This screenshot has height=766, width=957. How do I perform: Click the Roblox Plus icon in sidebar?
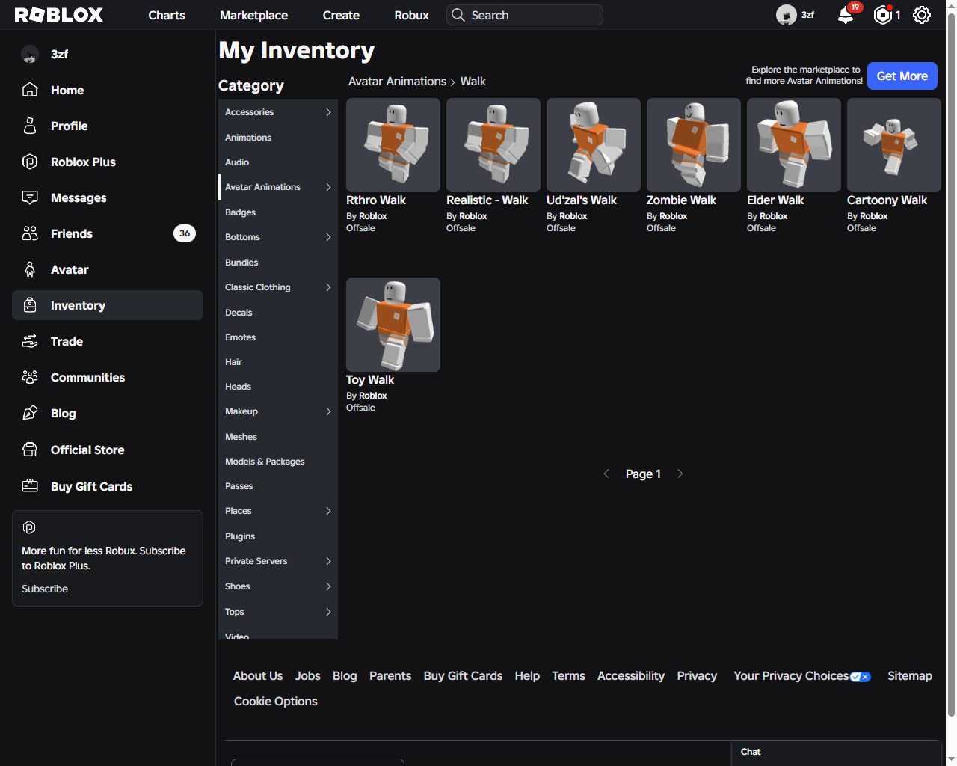click(x=30, y=162)
